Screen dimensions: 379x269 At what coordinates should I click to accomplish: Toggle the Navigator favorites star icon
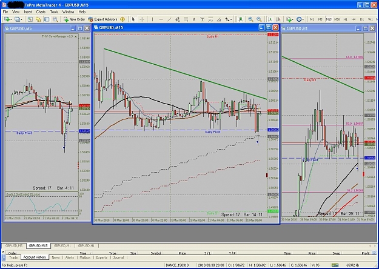pos(38,19)
